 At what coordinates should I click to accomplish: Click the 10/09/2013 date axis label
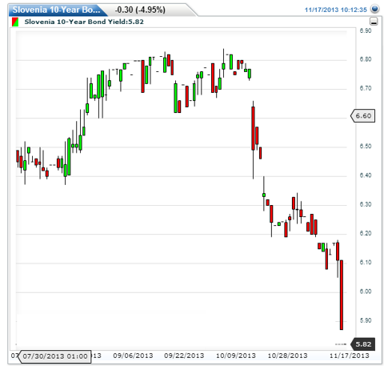tap(236, 356)
